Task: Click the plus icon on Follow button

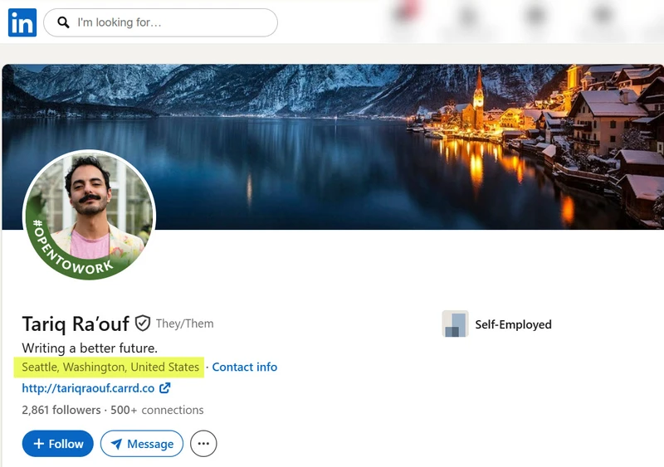Action: click(x=38, y=444)
